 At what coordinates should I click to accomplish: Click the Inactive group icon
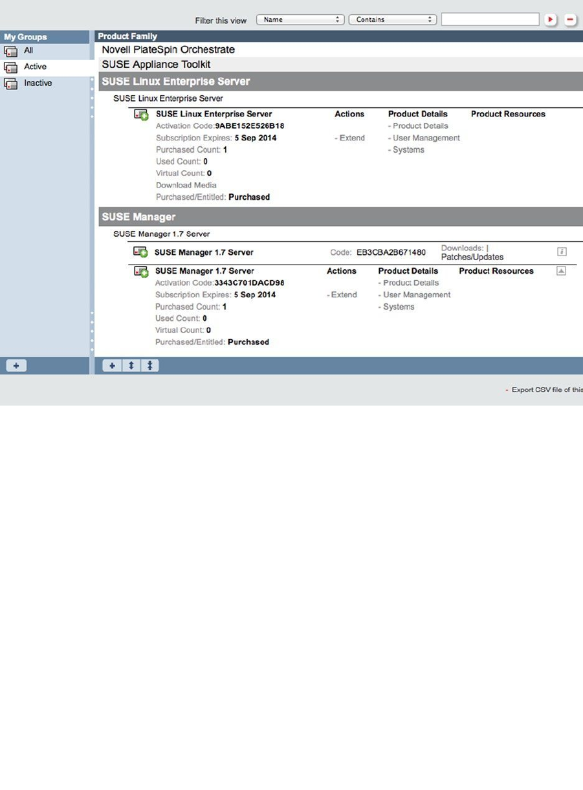click(x=10, y=83)
